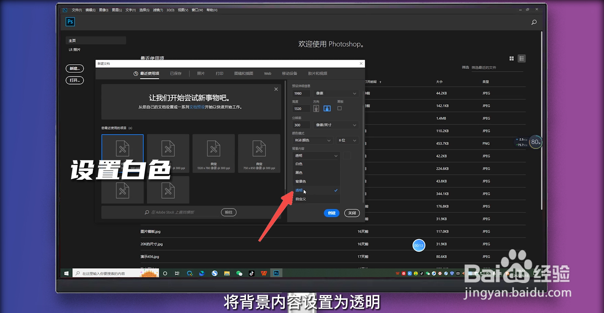The height and width of the screenshot is (313, 604).
Task: Click the 筛选最近的文件 filter field
Action: (x=497, y=68)
